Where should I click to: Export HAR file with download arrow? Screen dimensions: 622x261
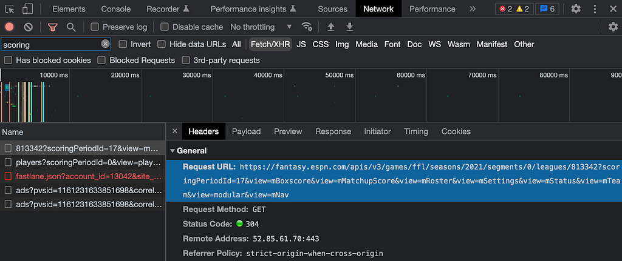tap(349, 27)
